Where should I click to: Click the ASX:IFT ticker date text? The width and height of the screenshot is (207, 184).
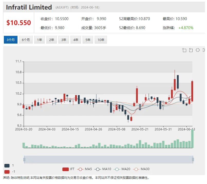77,7
